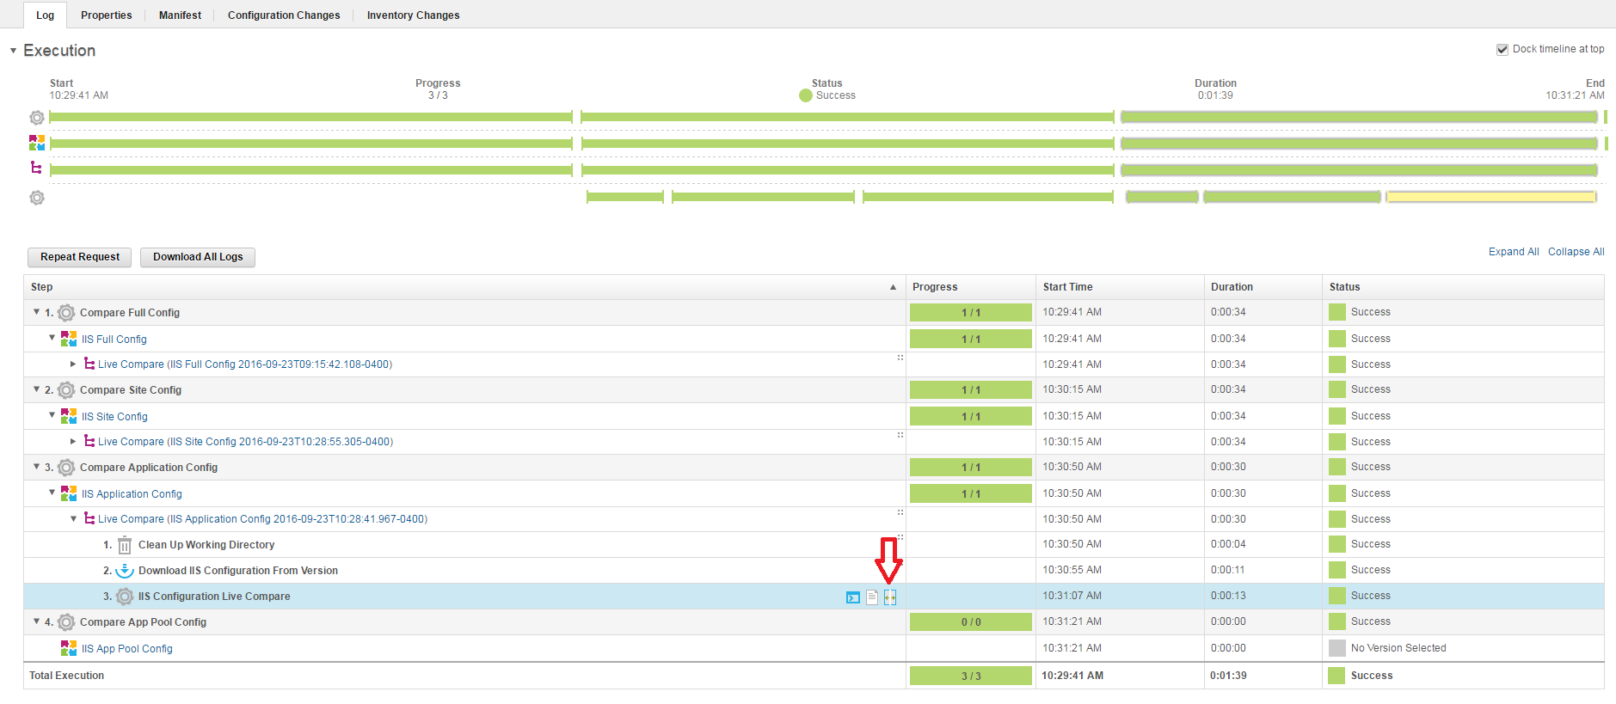
Task: Expand Live Compare IIS Full Config row
Action: [x=73, y=364]
